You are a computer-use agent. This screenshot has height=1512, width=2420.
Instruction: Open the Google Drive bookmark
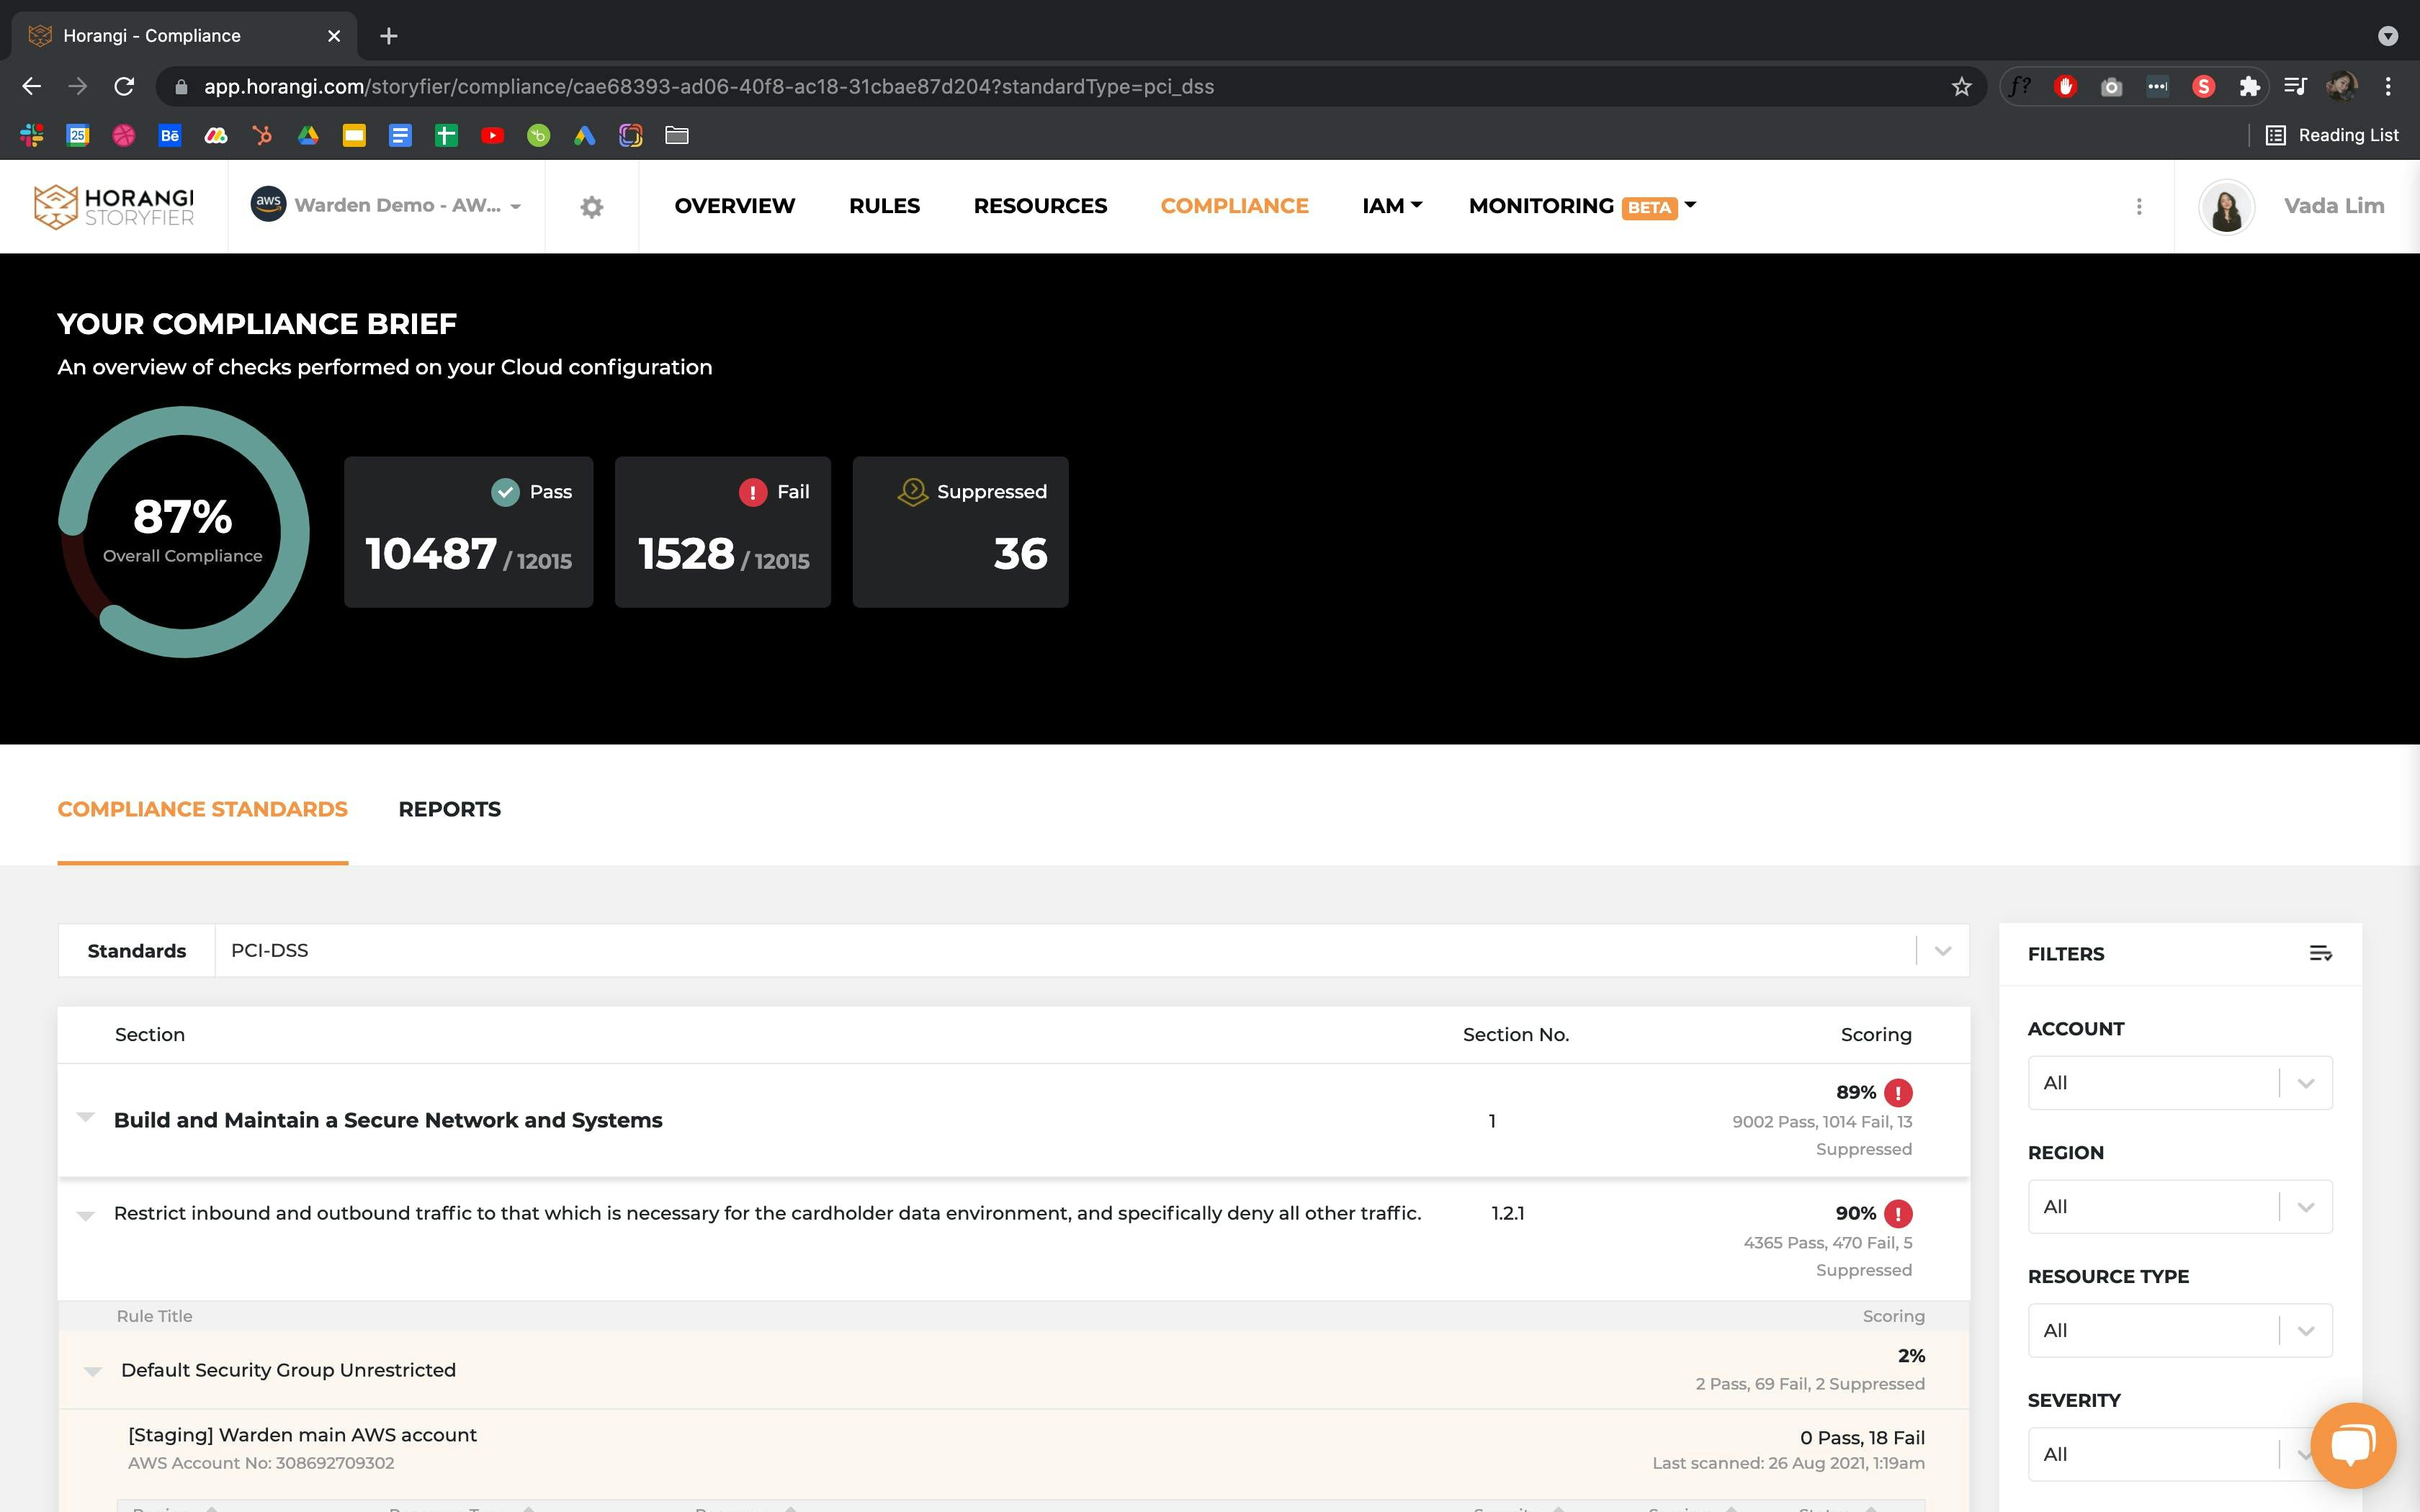308,135
